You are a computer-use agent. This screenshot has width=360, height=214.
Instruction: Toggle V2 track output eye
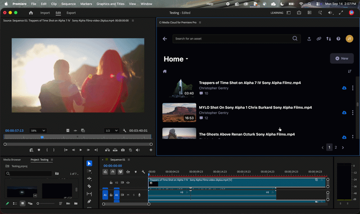pyautogui.click(x=128, y=183)
